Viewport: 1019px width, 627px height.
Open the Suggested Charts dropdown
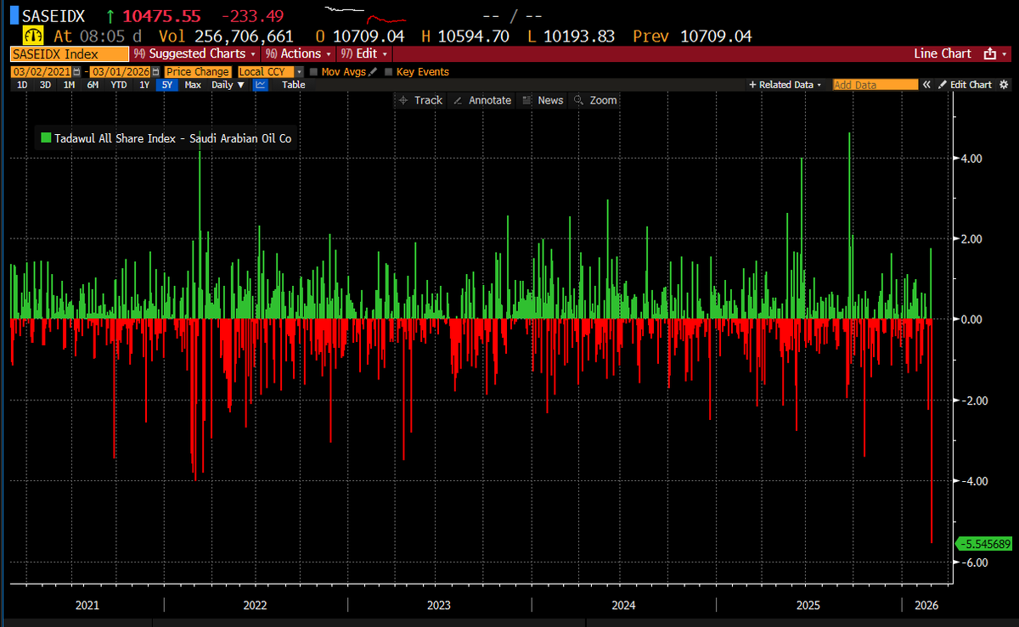pos(194,53)
